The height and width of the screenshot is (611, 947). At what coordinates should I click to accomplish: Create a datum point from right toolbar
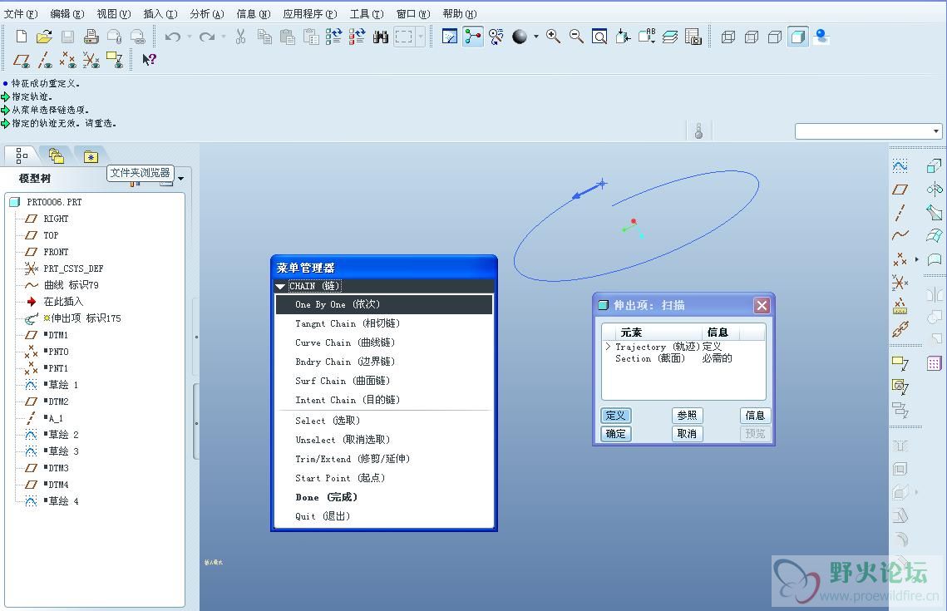pos(900,259)
